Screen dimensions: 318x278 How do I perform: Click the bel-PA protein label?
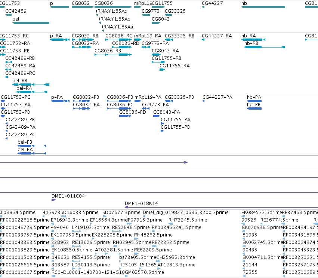25,150
